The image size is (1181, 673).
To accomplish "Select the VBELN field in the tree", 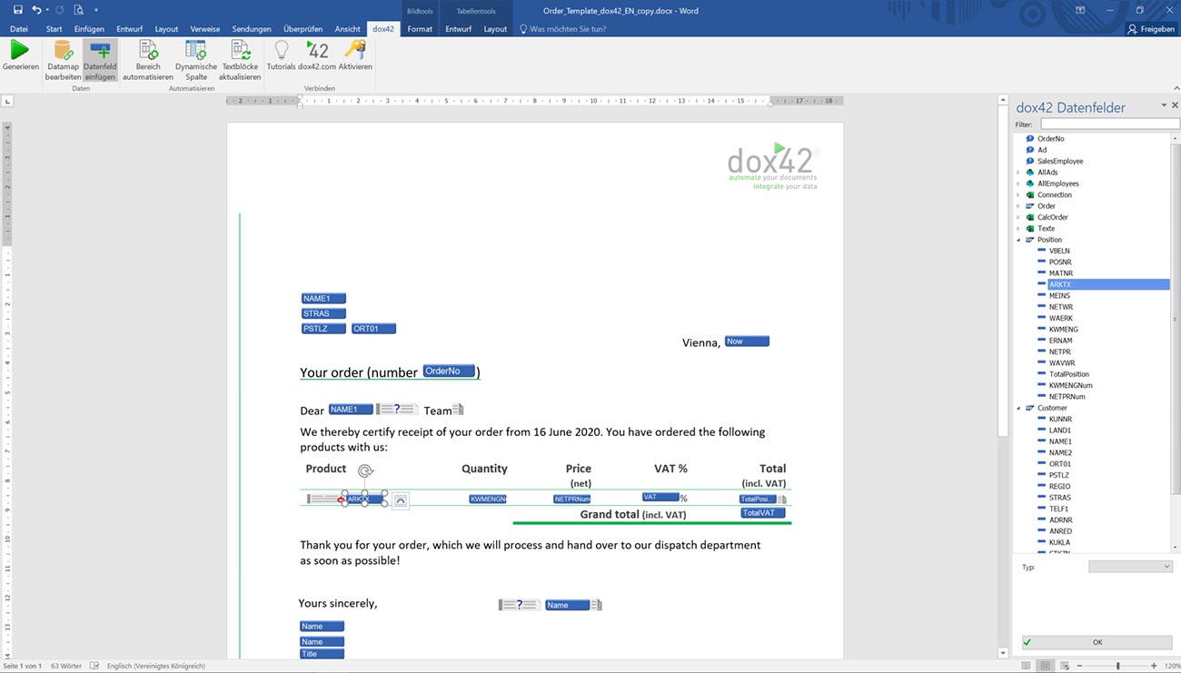I will [x=1059, y=251].
